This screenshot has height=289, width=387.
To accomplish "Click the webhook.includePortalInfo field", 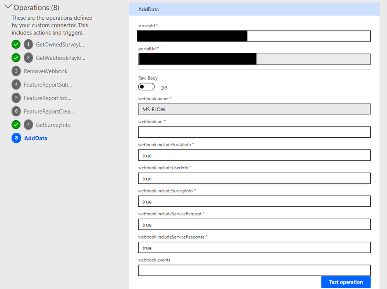I will click(254, 155).
